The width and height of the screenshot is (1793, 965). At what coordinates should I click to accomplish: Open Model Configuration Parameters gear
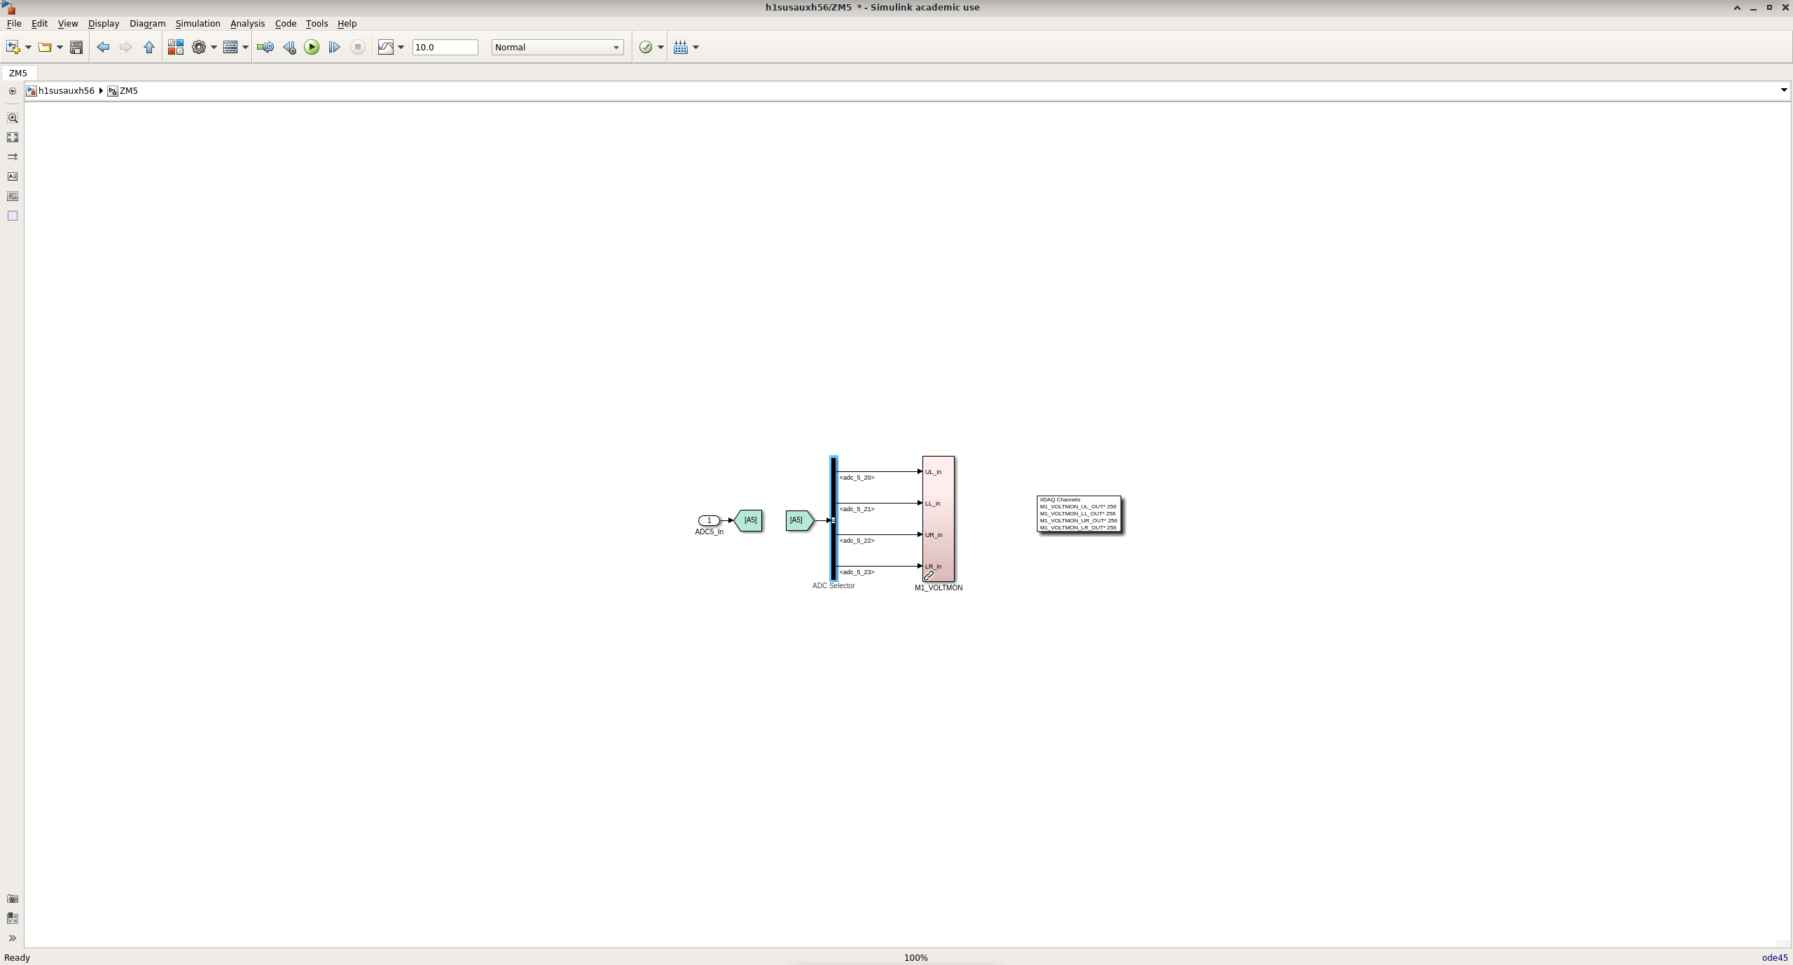tap(199, 48)
